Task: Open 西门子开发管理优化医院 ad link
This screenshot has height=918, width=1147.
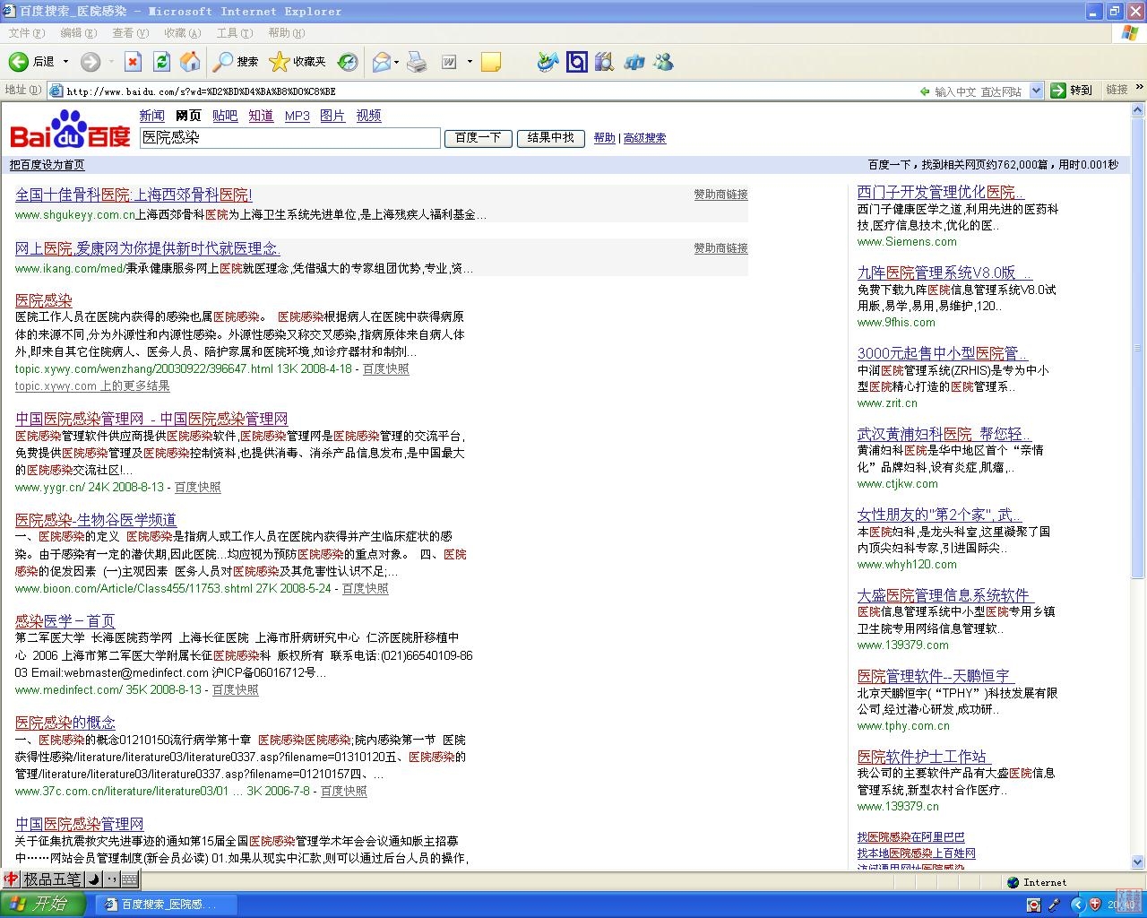Action: 940,192
